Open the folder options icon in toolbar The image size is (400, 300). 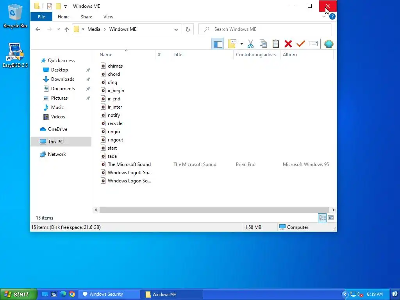pyautogui.click(x=232, y=44)
